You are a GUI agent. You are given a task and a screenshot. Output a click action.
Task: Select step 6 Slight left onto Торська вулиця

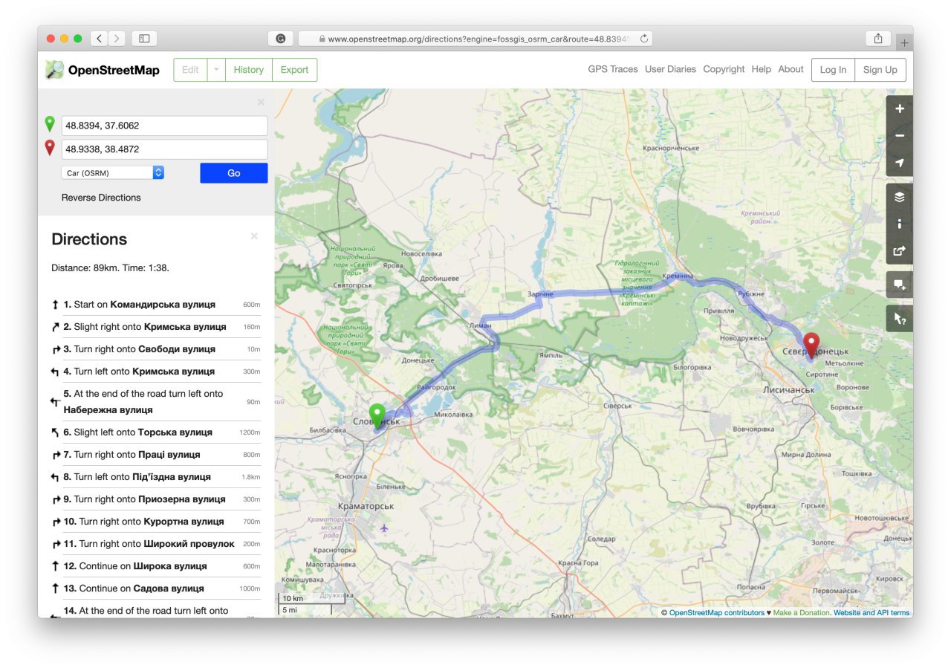[x=156, y=432]
